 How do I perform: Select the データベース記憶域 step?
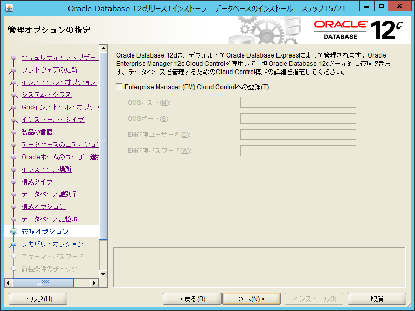49,219
